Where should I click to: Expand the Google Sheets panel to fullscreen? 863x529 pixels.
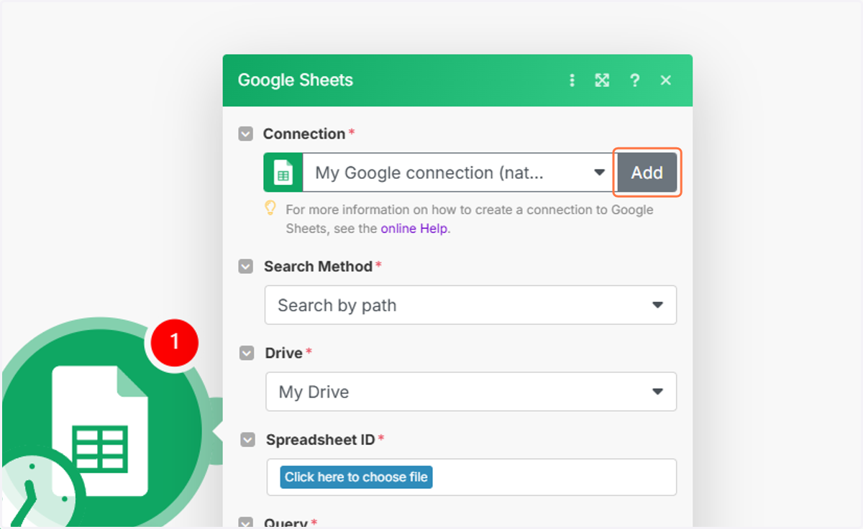tap(602, 80)
